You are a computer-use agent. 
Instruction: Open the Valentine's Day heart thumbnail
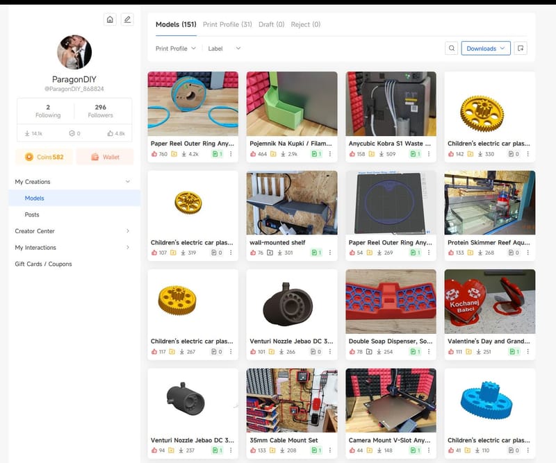coord(490,301)
